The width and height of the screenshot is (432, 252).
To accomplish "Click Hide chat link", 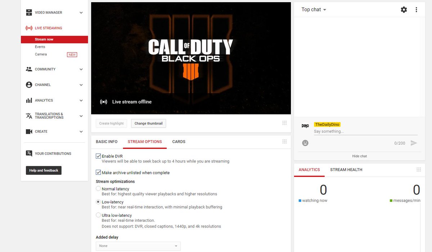I will (359, 156).
